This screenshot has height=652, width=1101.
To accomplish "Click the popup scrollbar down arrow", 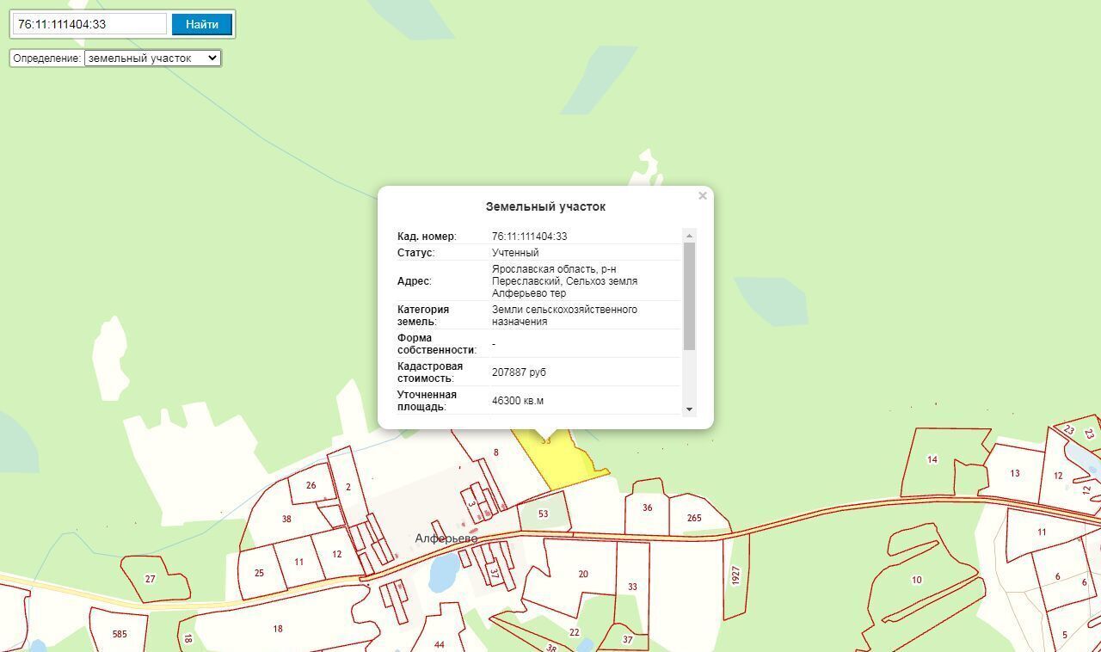I will click(x=689, y=409).
